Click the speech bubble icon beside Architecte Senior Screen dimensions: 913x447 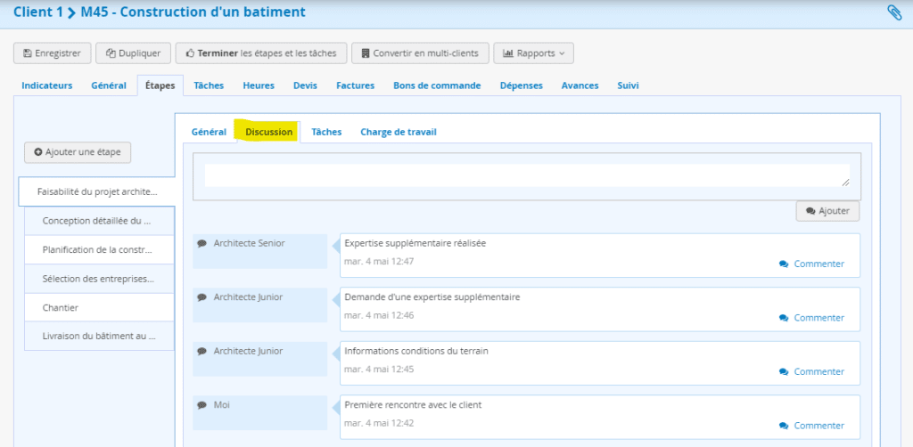click(202, 243)
